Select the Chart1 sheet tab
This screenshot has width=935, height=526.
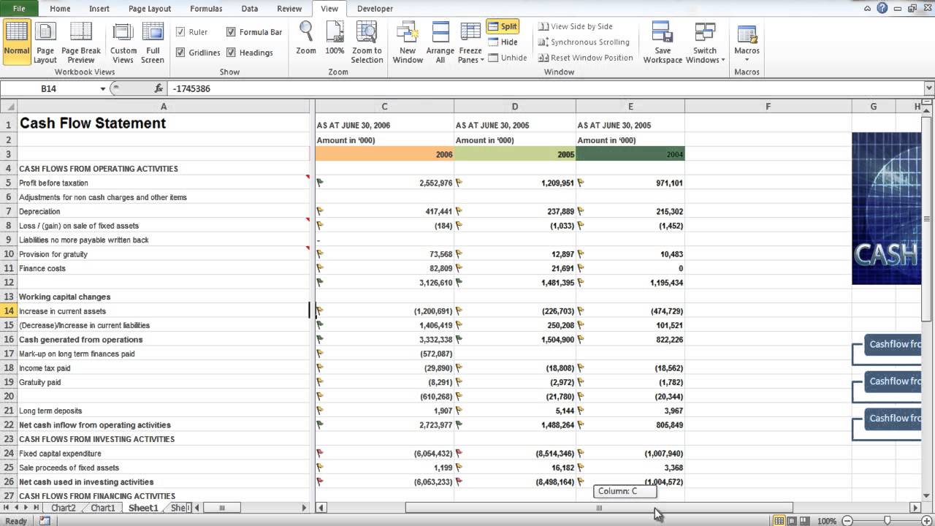pyautogui.click(x=102, y=508)
